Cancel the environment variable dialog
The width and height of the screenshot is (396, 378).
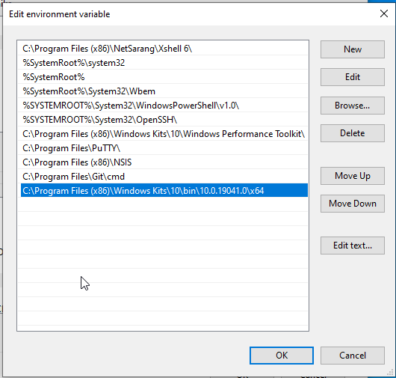353,356
